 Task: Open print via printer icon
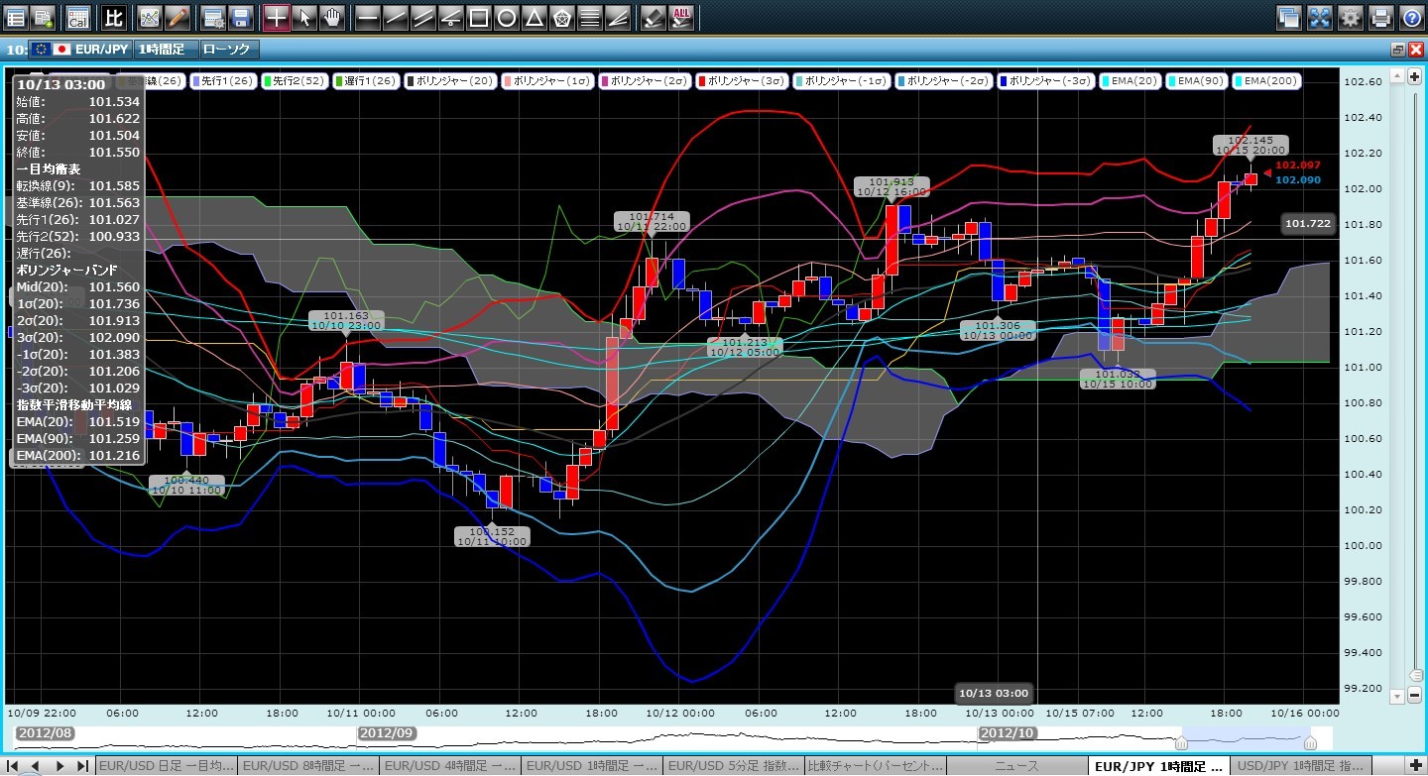1380,17
